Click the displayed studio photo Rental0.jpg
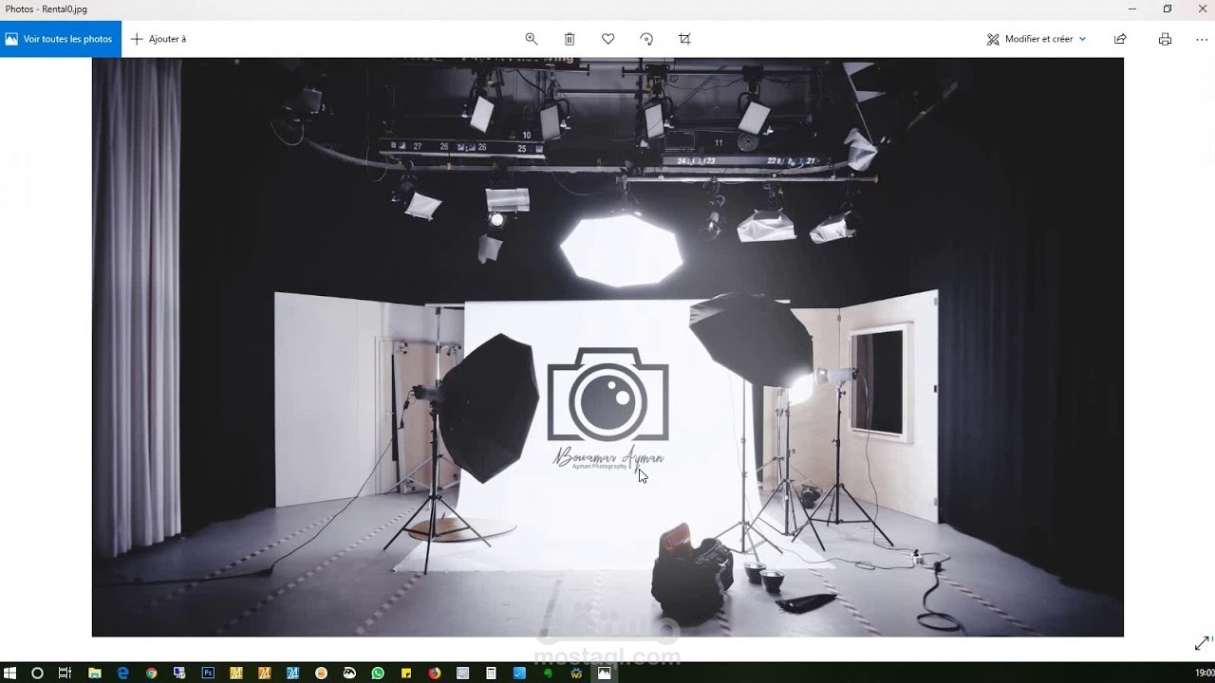Viewport: 1215px width, 683px height. pyautogui.click(x=607, y=347)
